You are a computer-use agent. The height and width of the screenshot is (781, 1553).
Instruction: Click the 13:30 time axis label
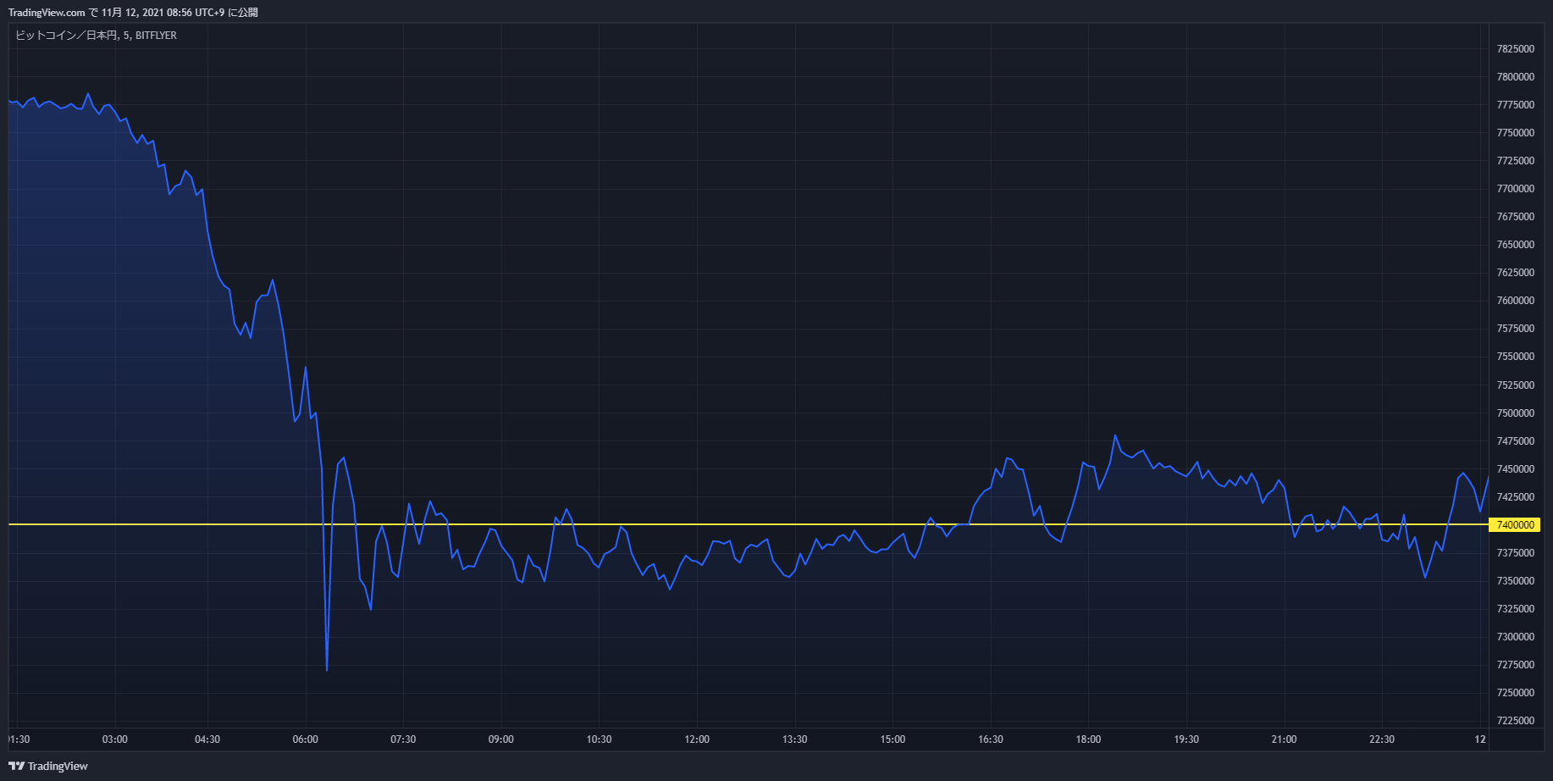click(795, 739)
